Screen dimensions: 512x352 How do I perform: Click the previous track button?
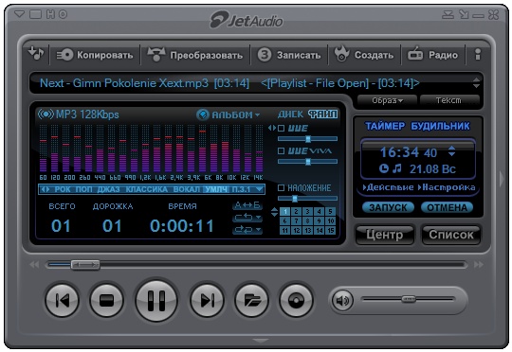pyautogui.click(x=63, y=300)
